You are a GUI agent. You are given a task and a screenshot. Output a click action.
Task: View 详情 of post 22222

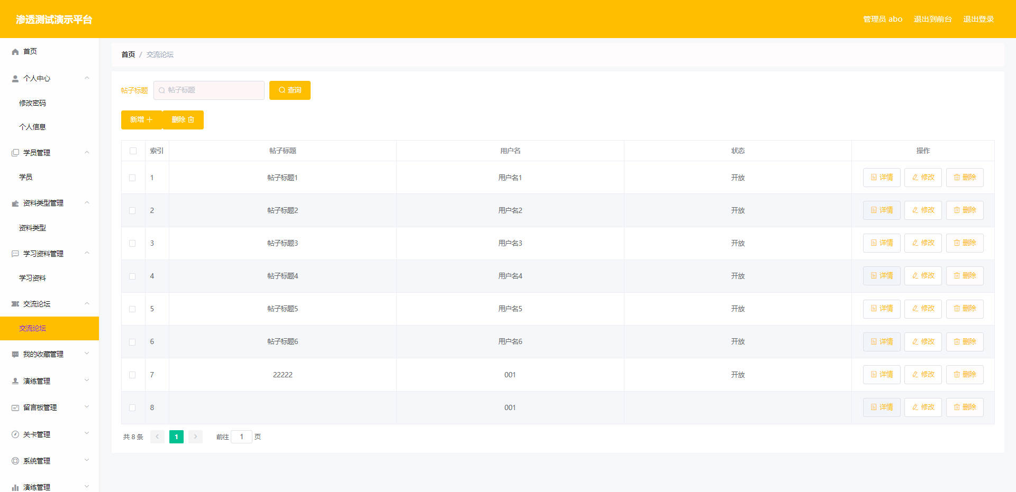[882, 375]
